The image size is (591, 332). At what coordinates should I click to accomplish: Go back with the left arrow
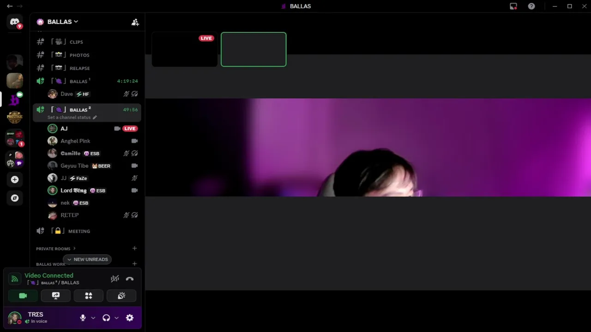(10, 6)
